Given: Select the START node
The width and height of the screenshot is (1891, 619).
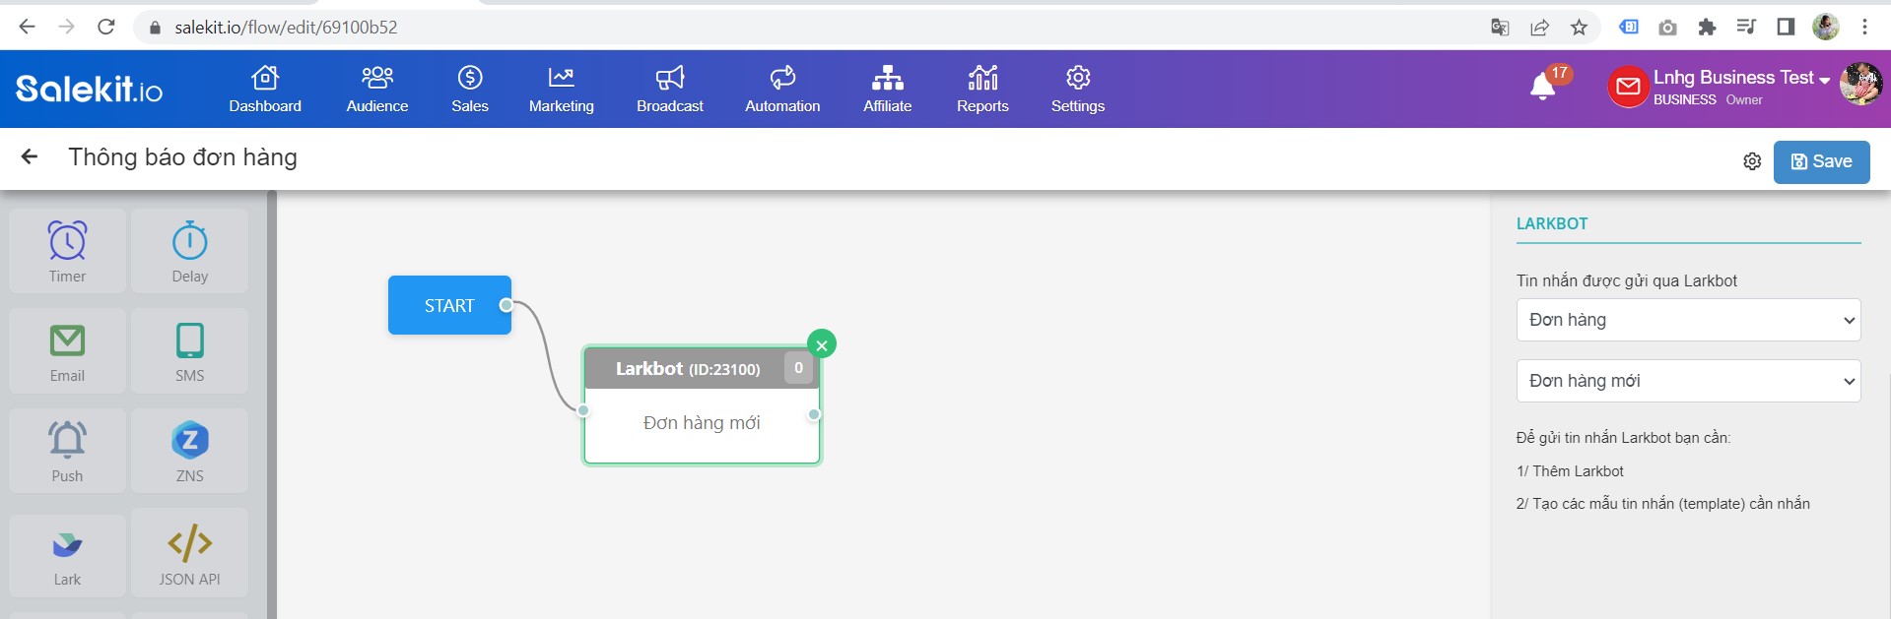Looking at the screenshot, I should pyautogui.click(x=449, y=305).
